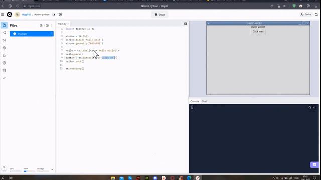This screenshot has height=180, width=321.
Task: Click the editor layout icon at top right
Action: tap(185, 24)
